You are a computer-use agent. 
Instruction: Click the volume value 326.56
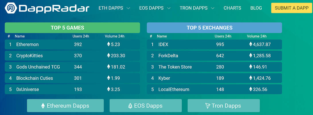[260, 89]
